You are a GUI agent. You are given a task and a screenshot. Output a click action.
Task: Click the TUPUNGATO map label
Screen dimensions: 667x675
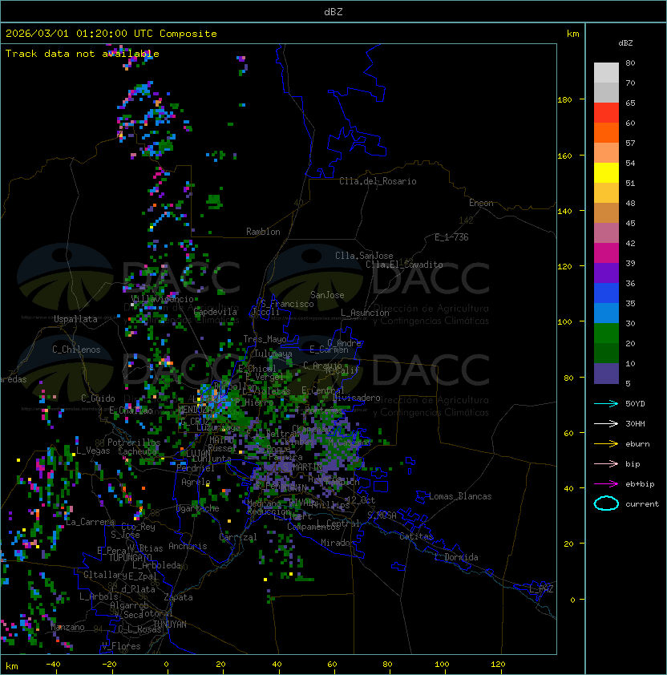coord(130,558)
